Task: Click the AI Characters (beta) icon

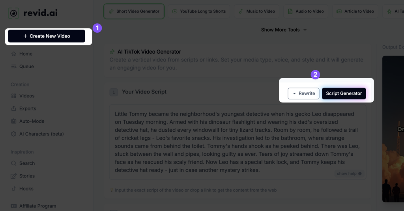Action: pos(14,134)
